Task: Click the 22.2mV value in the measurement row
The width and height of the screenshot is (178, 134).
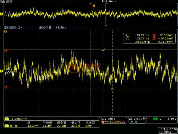Action: click(x=33, y=126)
